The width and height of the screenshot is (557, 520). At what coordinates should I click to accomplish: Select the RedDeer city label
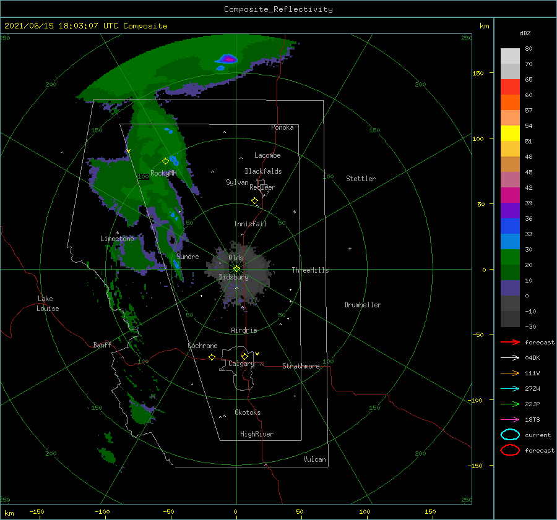click(x=262, y=187)
